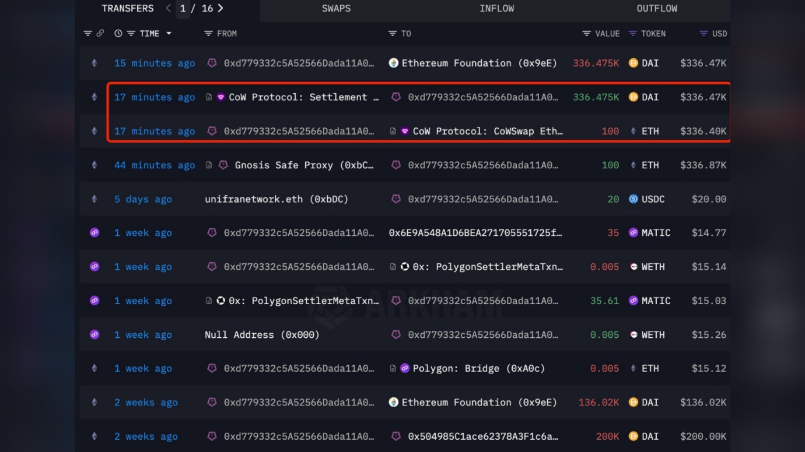Select the $20.00 USD amount
The height and width of the screenshot is (452, 805).
709,199
